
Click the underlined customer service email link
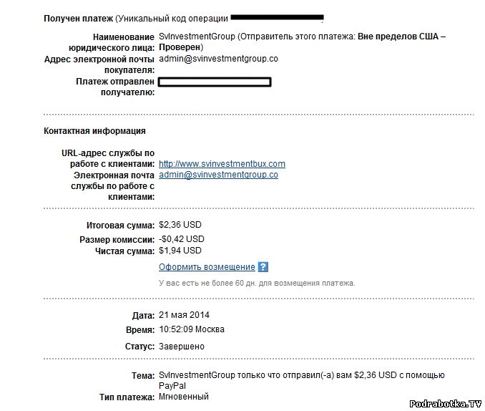tap(218, 175)
